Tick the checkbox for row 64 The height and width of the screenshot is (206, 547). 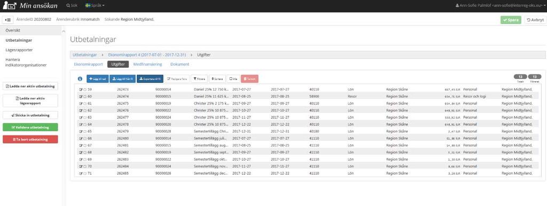[85, 124]
